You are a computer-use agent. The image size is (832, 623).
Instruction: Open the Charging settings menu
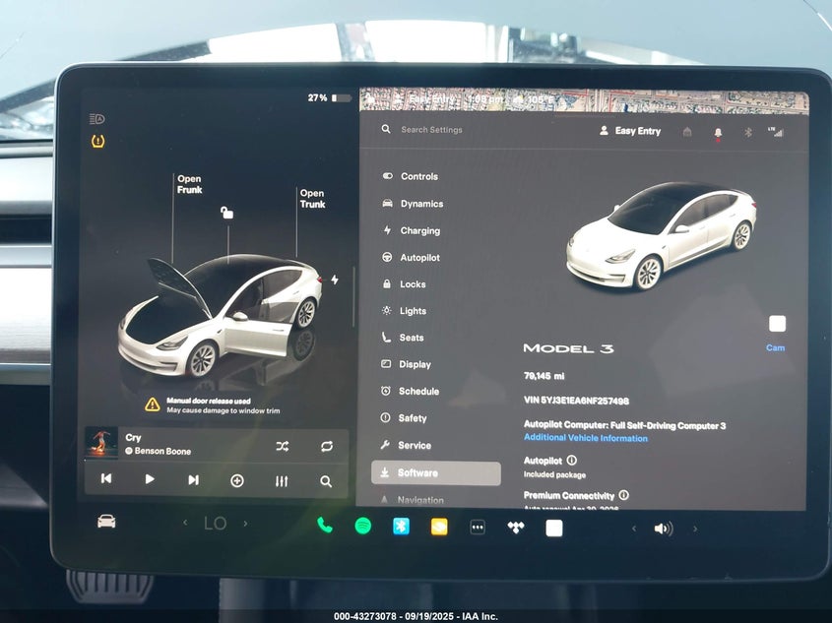click(x=419, y=231)
